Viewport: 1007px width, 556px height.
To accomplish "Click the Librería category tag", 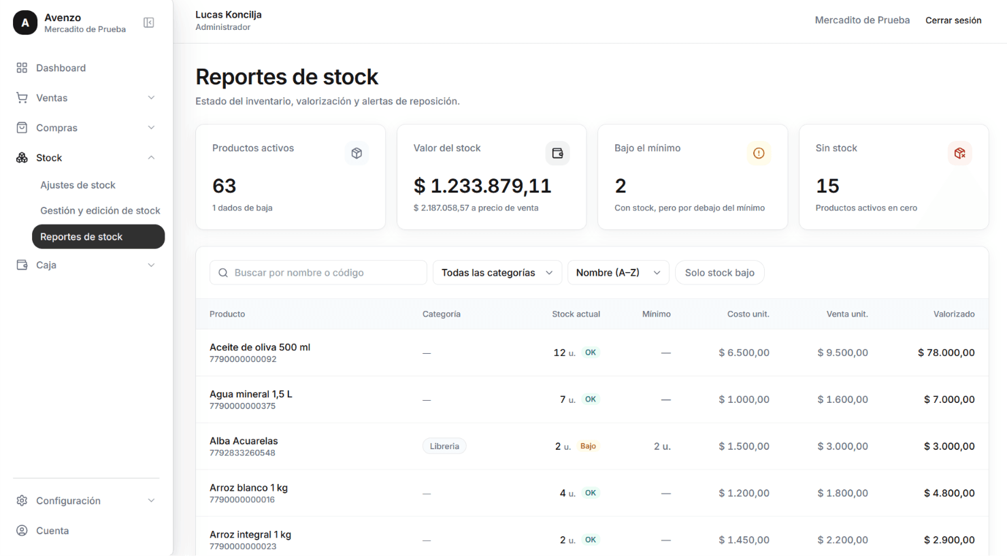I will click(444, 446).
